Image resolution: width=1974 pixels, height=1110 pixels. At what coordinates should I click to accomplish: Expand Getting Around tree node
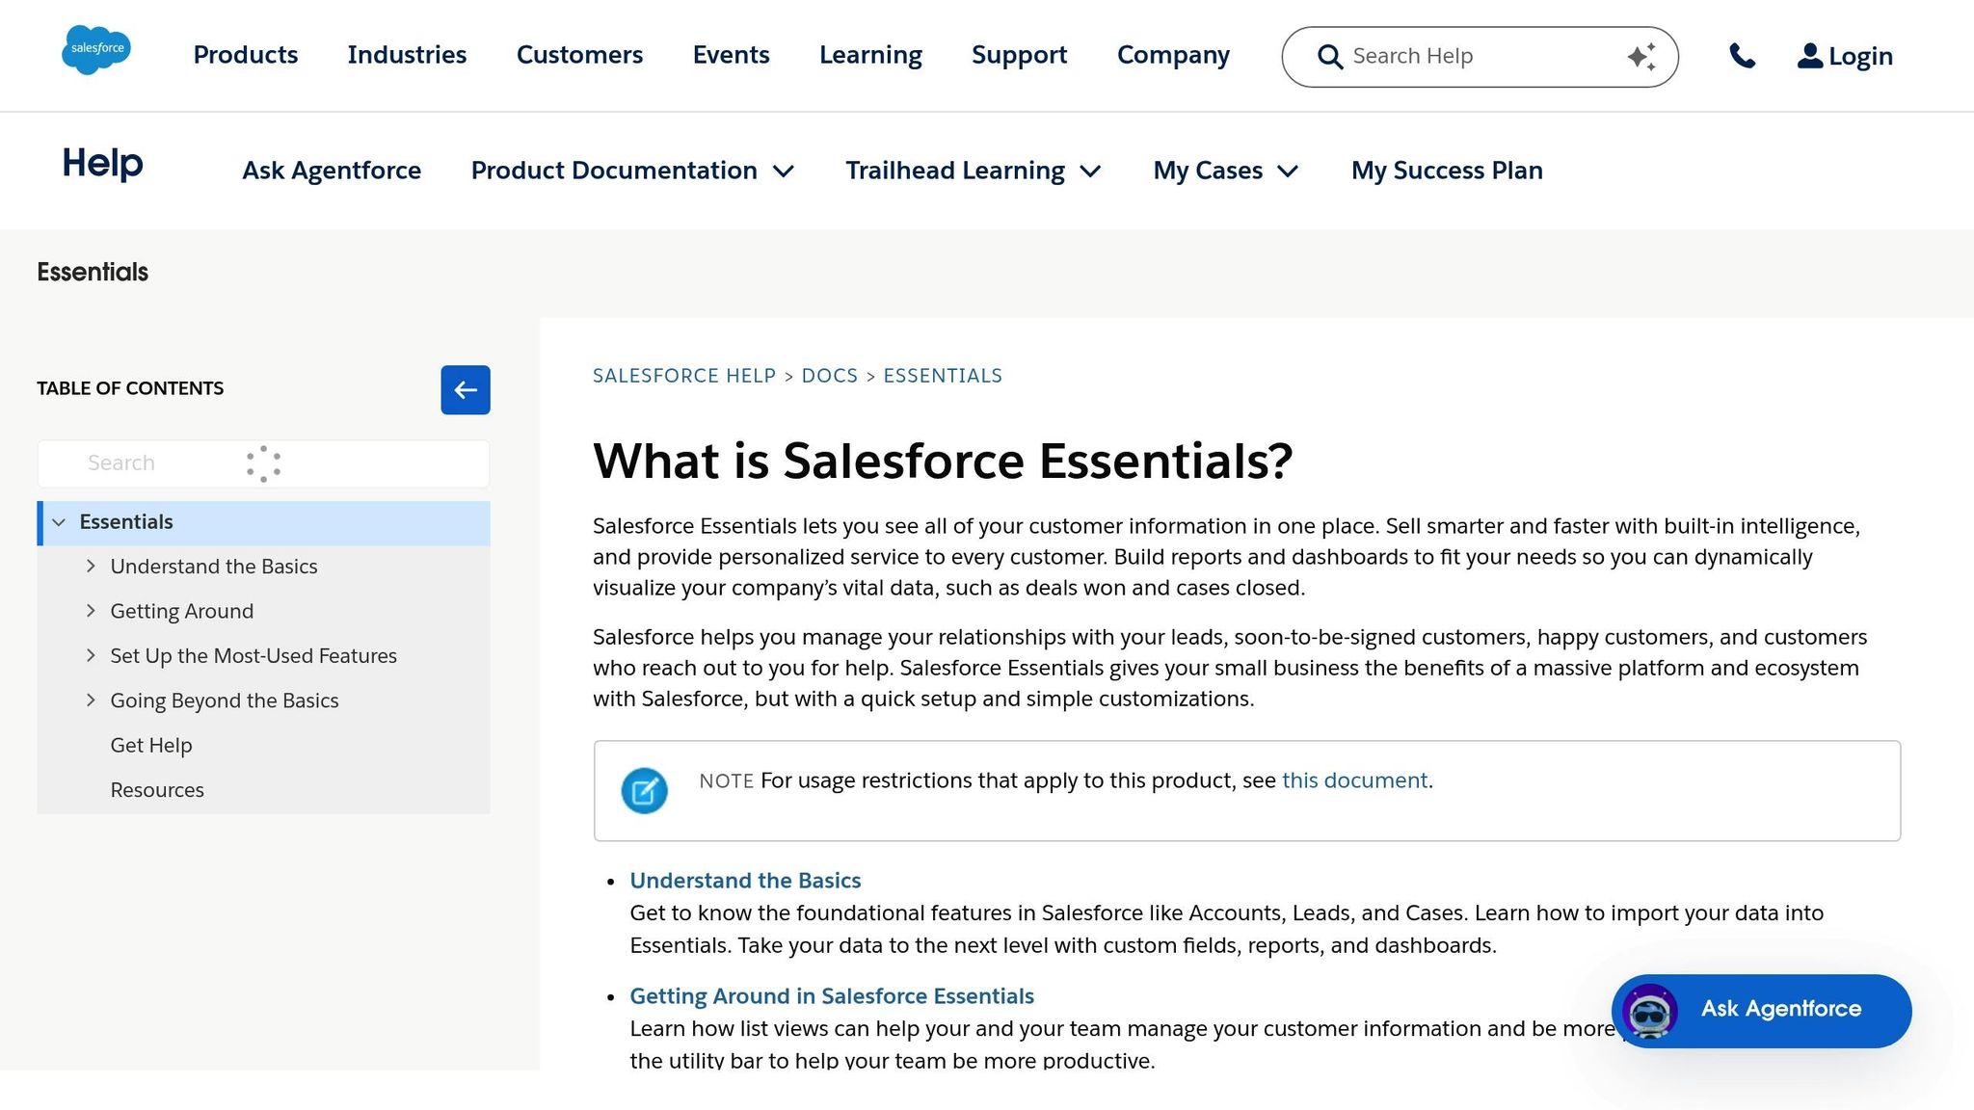[x=91, y=611]
